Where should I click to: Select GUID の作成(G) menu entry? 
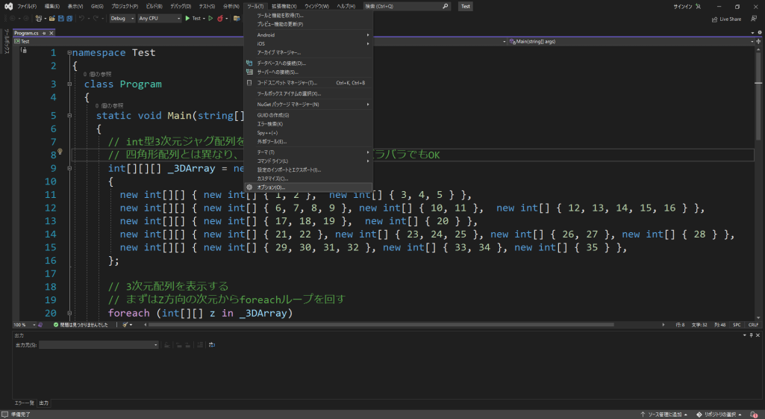pyautogui.click(x=308, y=115)
